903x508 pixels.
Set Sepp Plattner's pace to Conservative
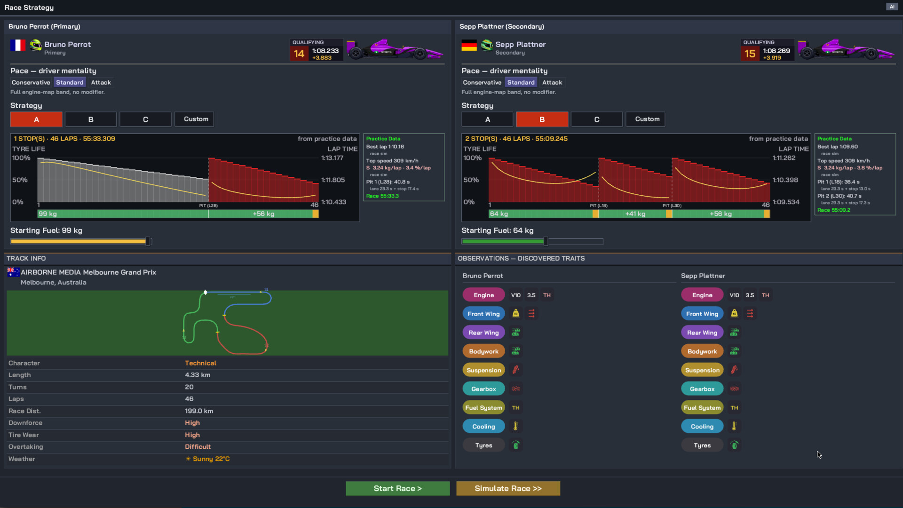coord(482,82)
